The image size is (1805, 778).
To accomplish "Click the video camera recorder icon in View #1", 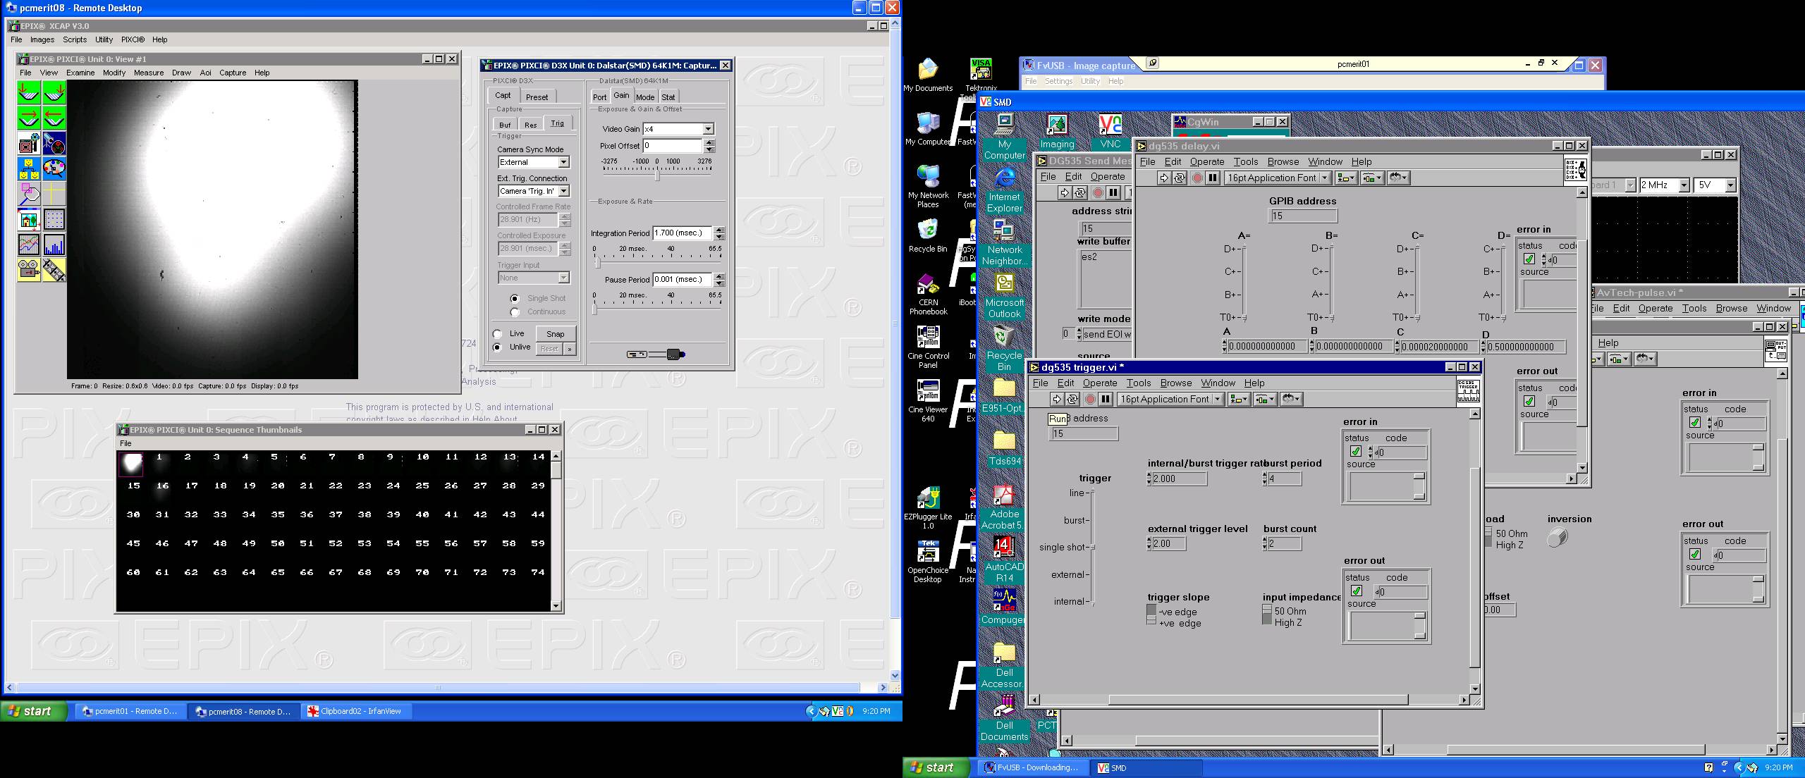I will click(29, 270).
